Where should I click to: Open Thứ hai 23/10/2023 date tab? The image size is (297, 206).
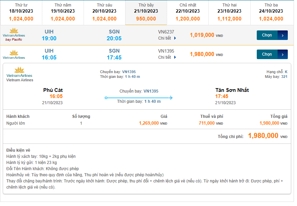[229, 12]
